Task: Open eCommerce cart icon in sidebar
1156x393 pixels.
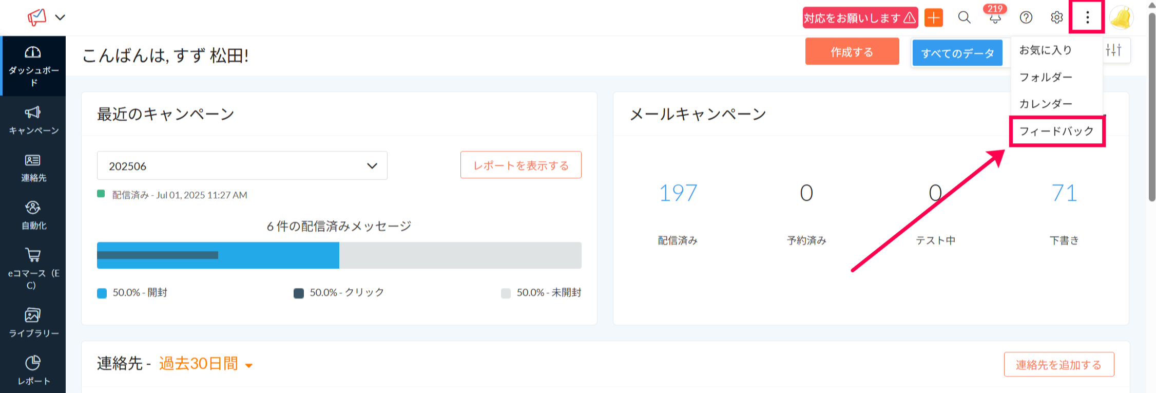Action: click(x=33, y=255)
